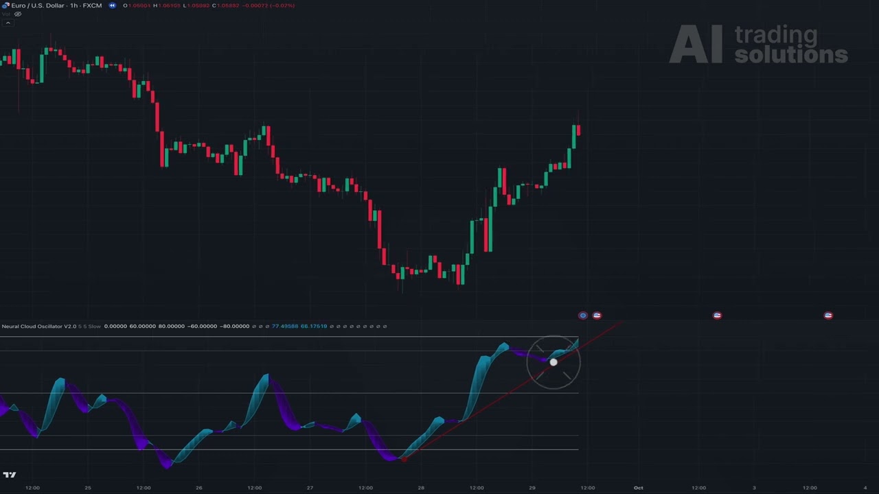
Task: Click the 29 date label on time axis
Action: (x=532, y=488)
